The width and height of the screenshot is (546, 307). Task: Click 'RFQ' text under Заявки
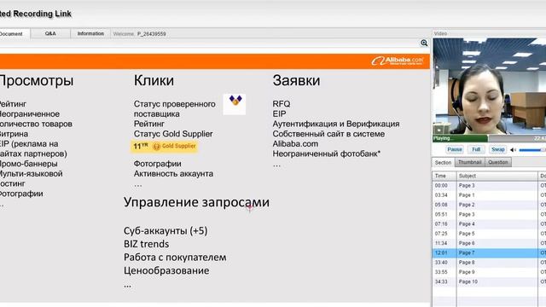[x=282, y=104]
